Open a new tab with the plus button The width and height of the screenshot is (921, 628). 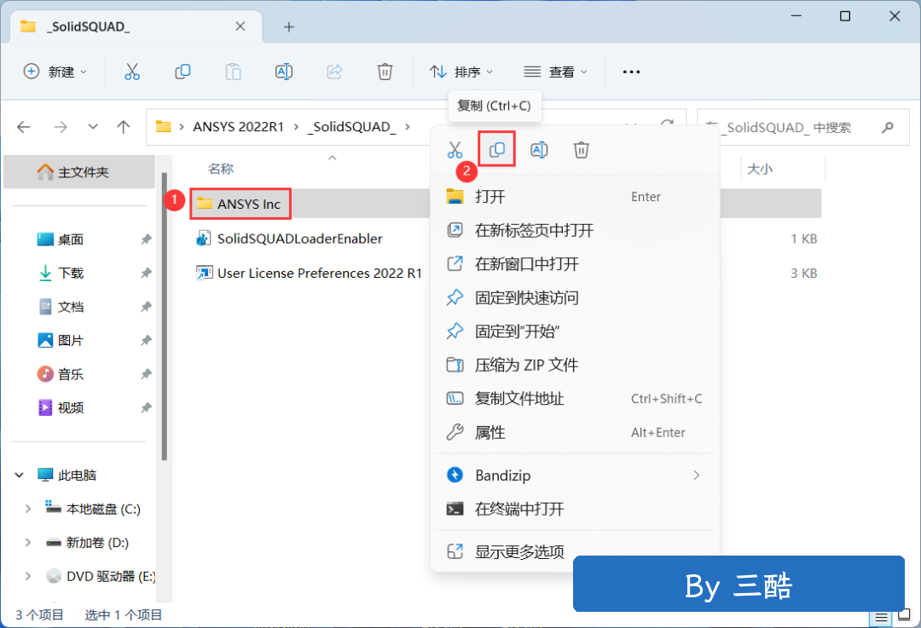289,27
